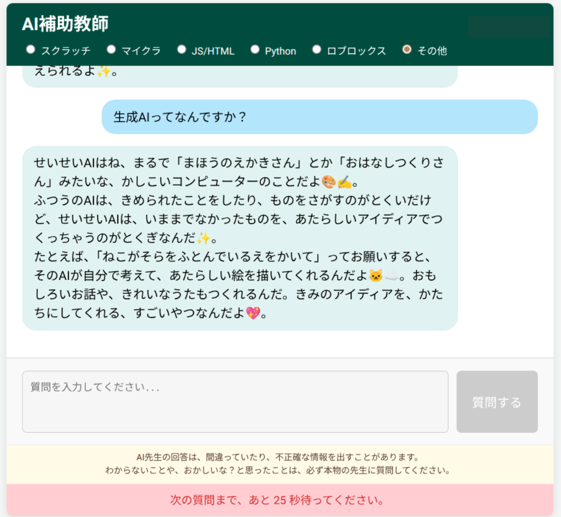Click the 質問する submit button
The image size is (561, 517).
[497, 402]
